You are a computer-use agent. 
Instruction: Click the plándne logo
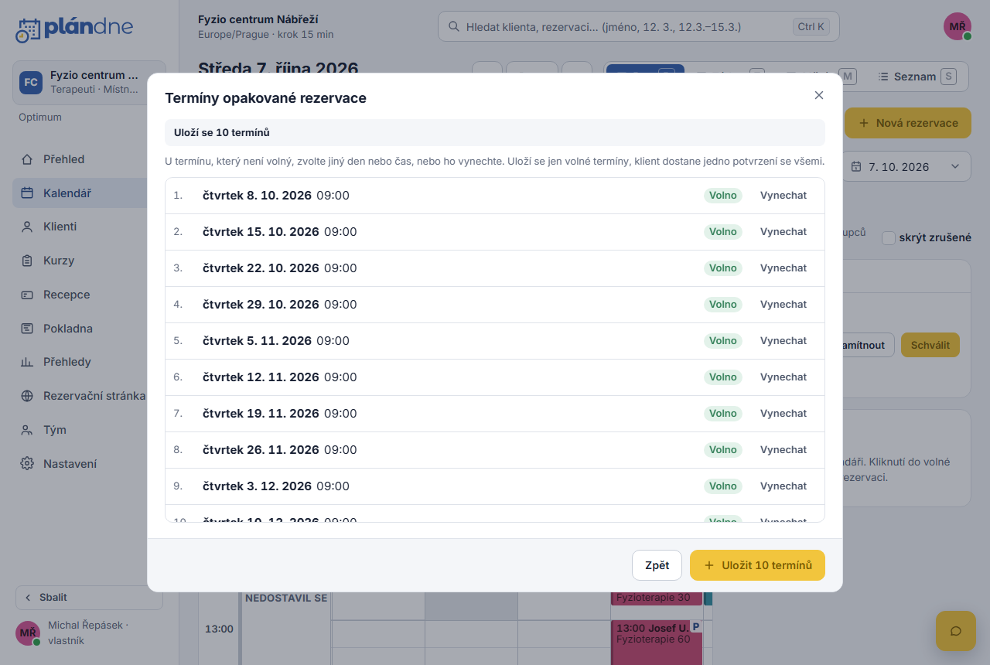pyautogui.click(x=74, y=29)
